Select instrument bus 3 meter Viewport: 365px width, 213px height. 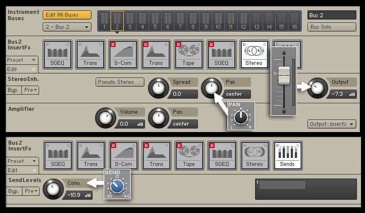click(x=130, y=21)
